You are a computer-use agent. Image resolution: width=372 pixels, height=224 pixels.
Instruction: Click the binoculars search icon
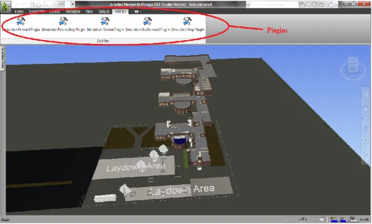302,4
